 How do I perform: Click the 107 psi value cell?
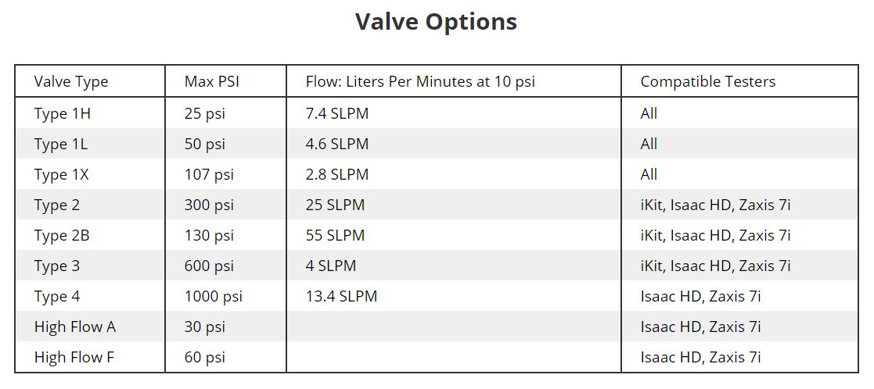(209, 175)
